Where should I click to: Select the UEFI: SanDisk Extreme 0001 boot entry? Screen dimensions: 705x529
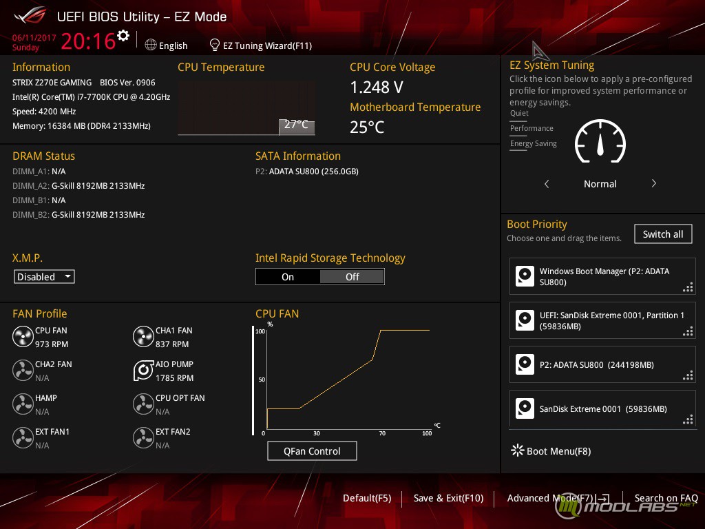[602, 320]
